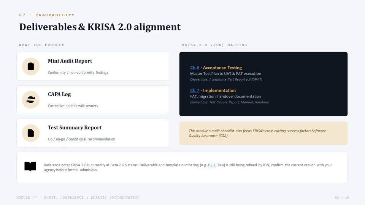The image size is (365, 205).
Task: Click the 09 / 10 page number
Action: 342,197
